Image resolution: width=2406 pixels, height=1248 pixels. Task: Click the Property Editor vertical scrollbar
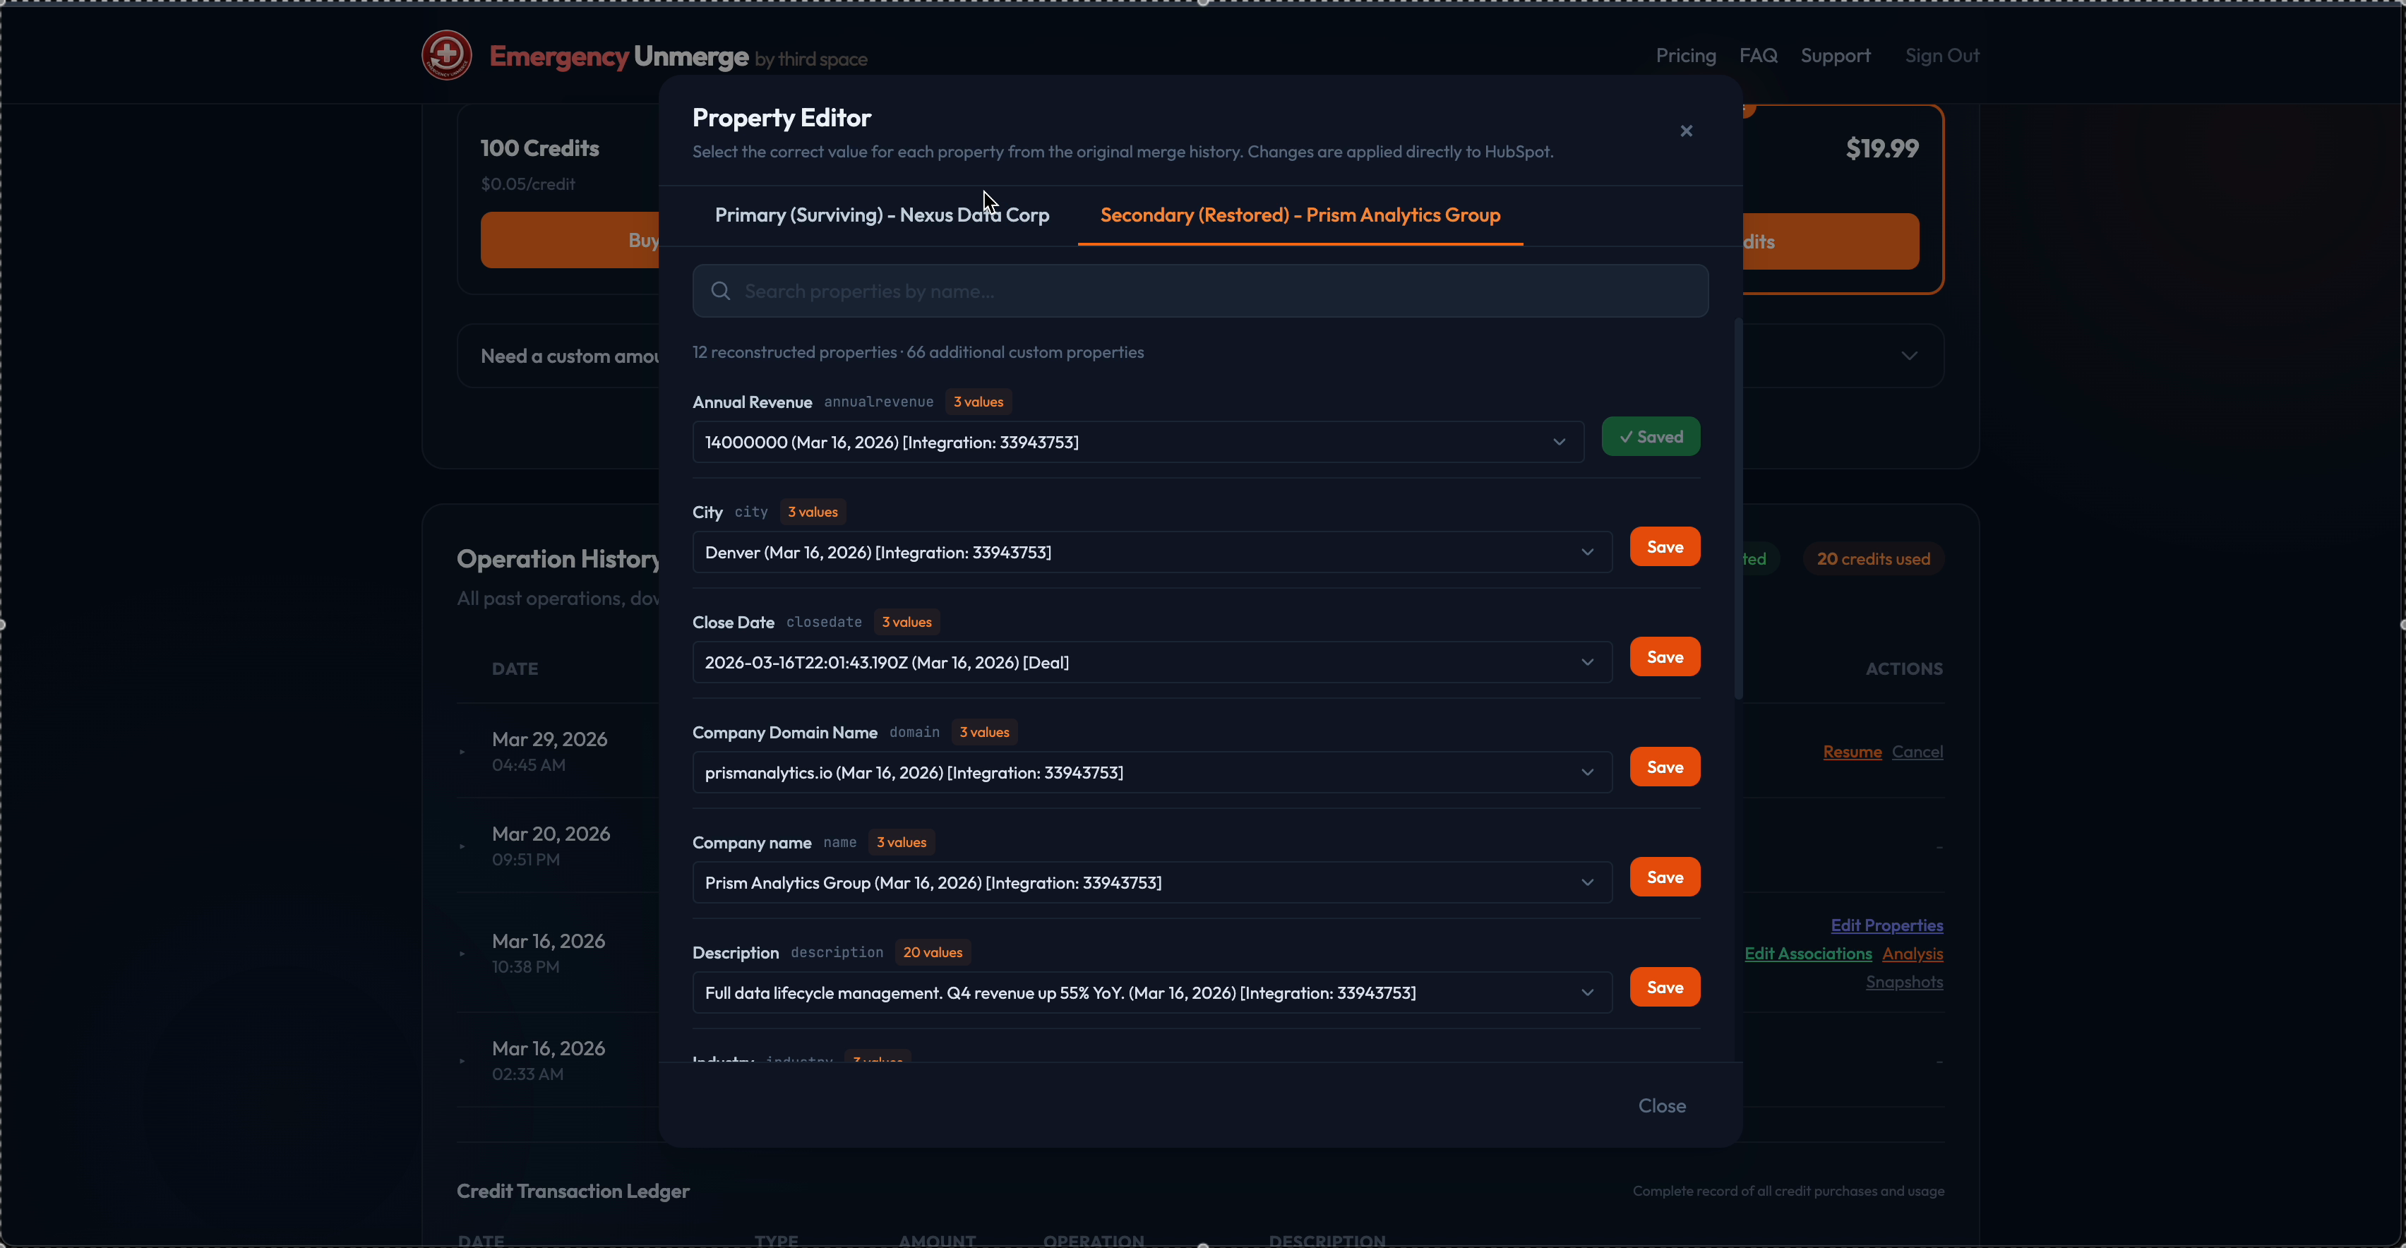pos(1737,509)
